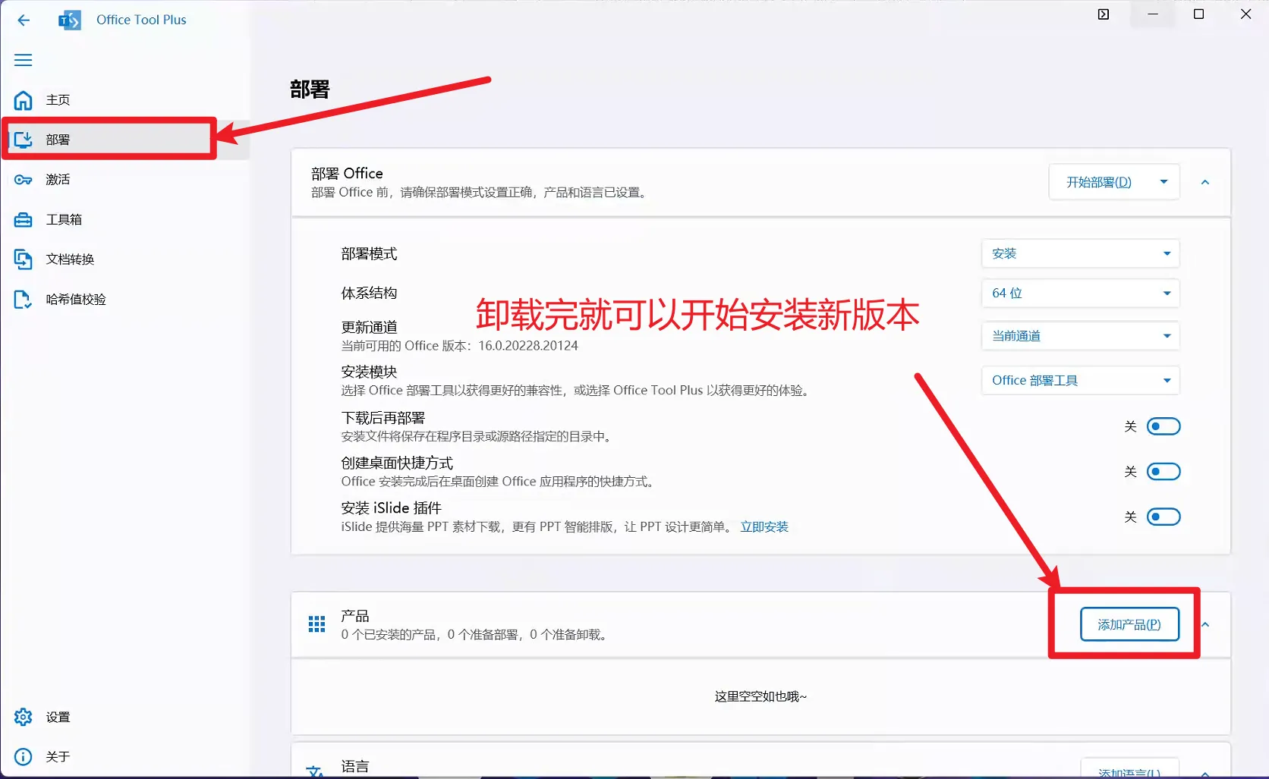Open the 文档转换 sidebar item
Image resolution: width=1269 pixels, height=779 pixels.
pyautogui.click(x=125, y=259)
